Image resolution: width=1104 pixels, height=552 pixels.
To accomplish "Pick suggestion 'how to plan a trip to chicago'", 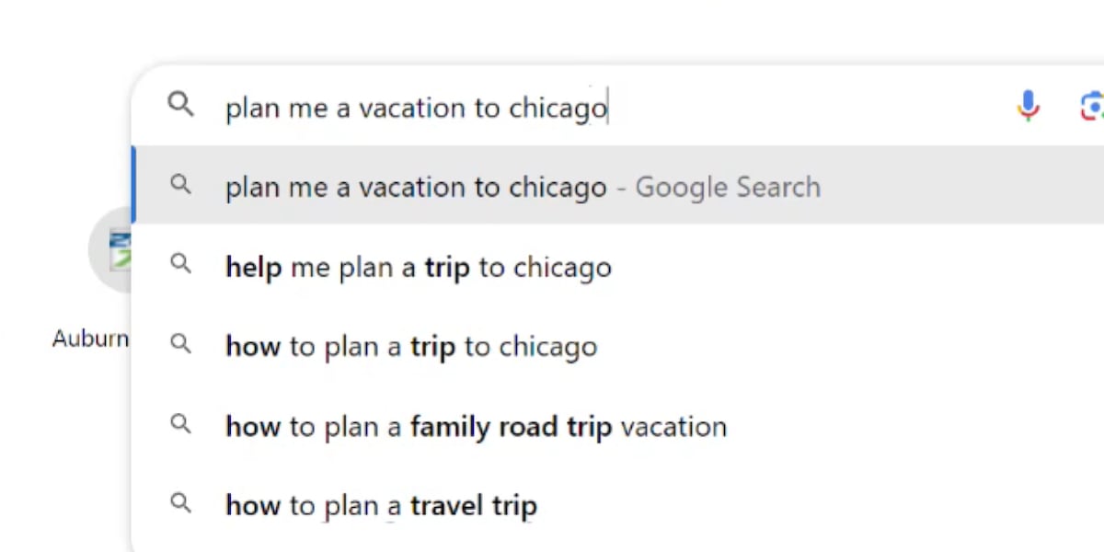I will (x=411, y=348).
